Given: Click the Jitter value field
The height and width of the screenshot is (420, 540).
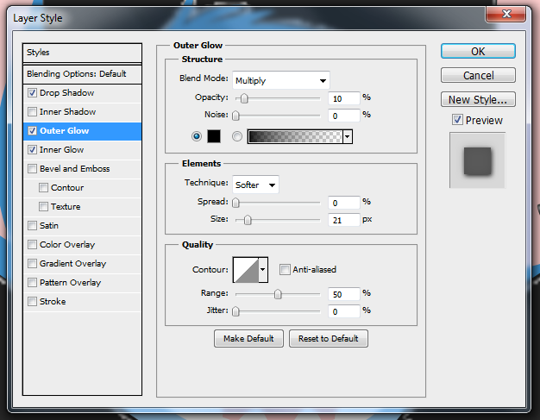Looking at the screenshot, I should tap(344, 311).
